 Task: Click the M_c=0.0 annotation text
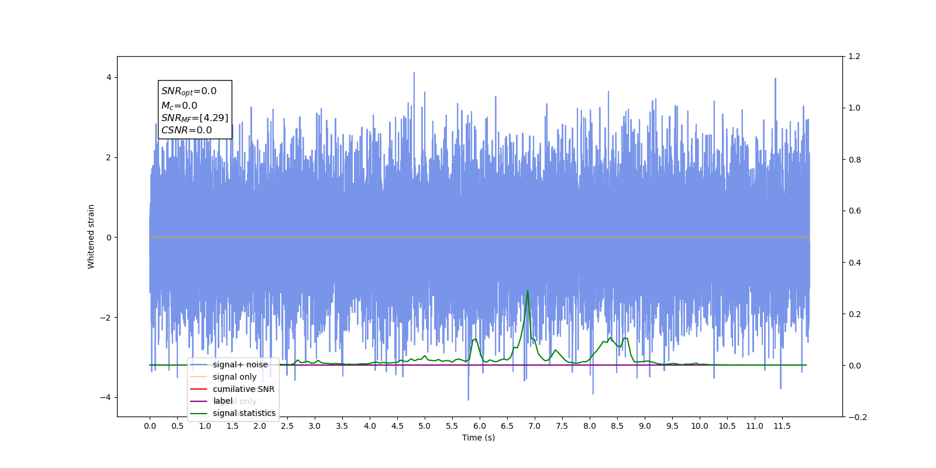[x=180, y=106]
